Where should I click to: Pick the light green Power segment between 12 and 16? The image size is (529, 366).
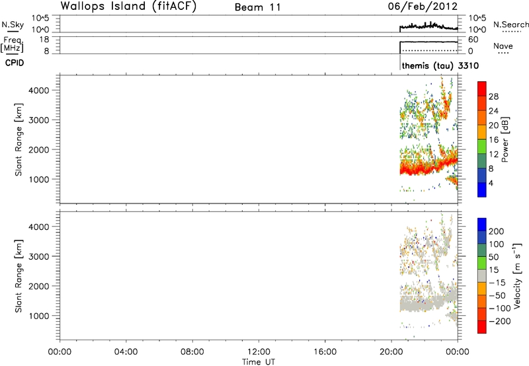(482, 147)
